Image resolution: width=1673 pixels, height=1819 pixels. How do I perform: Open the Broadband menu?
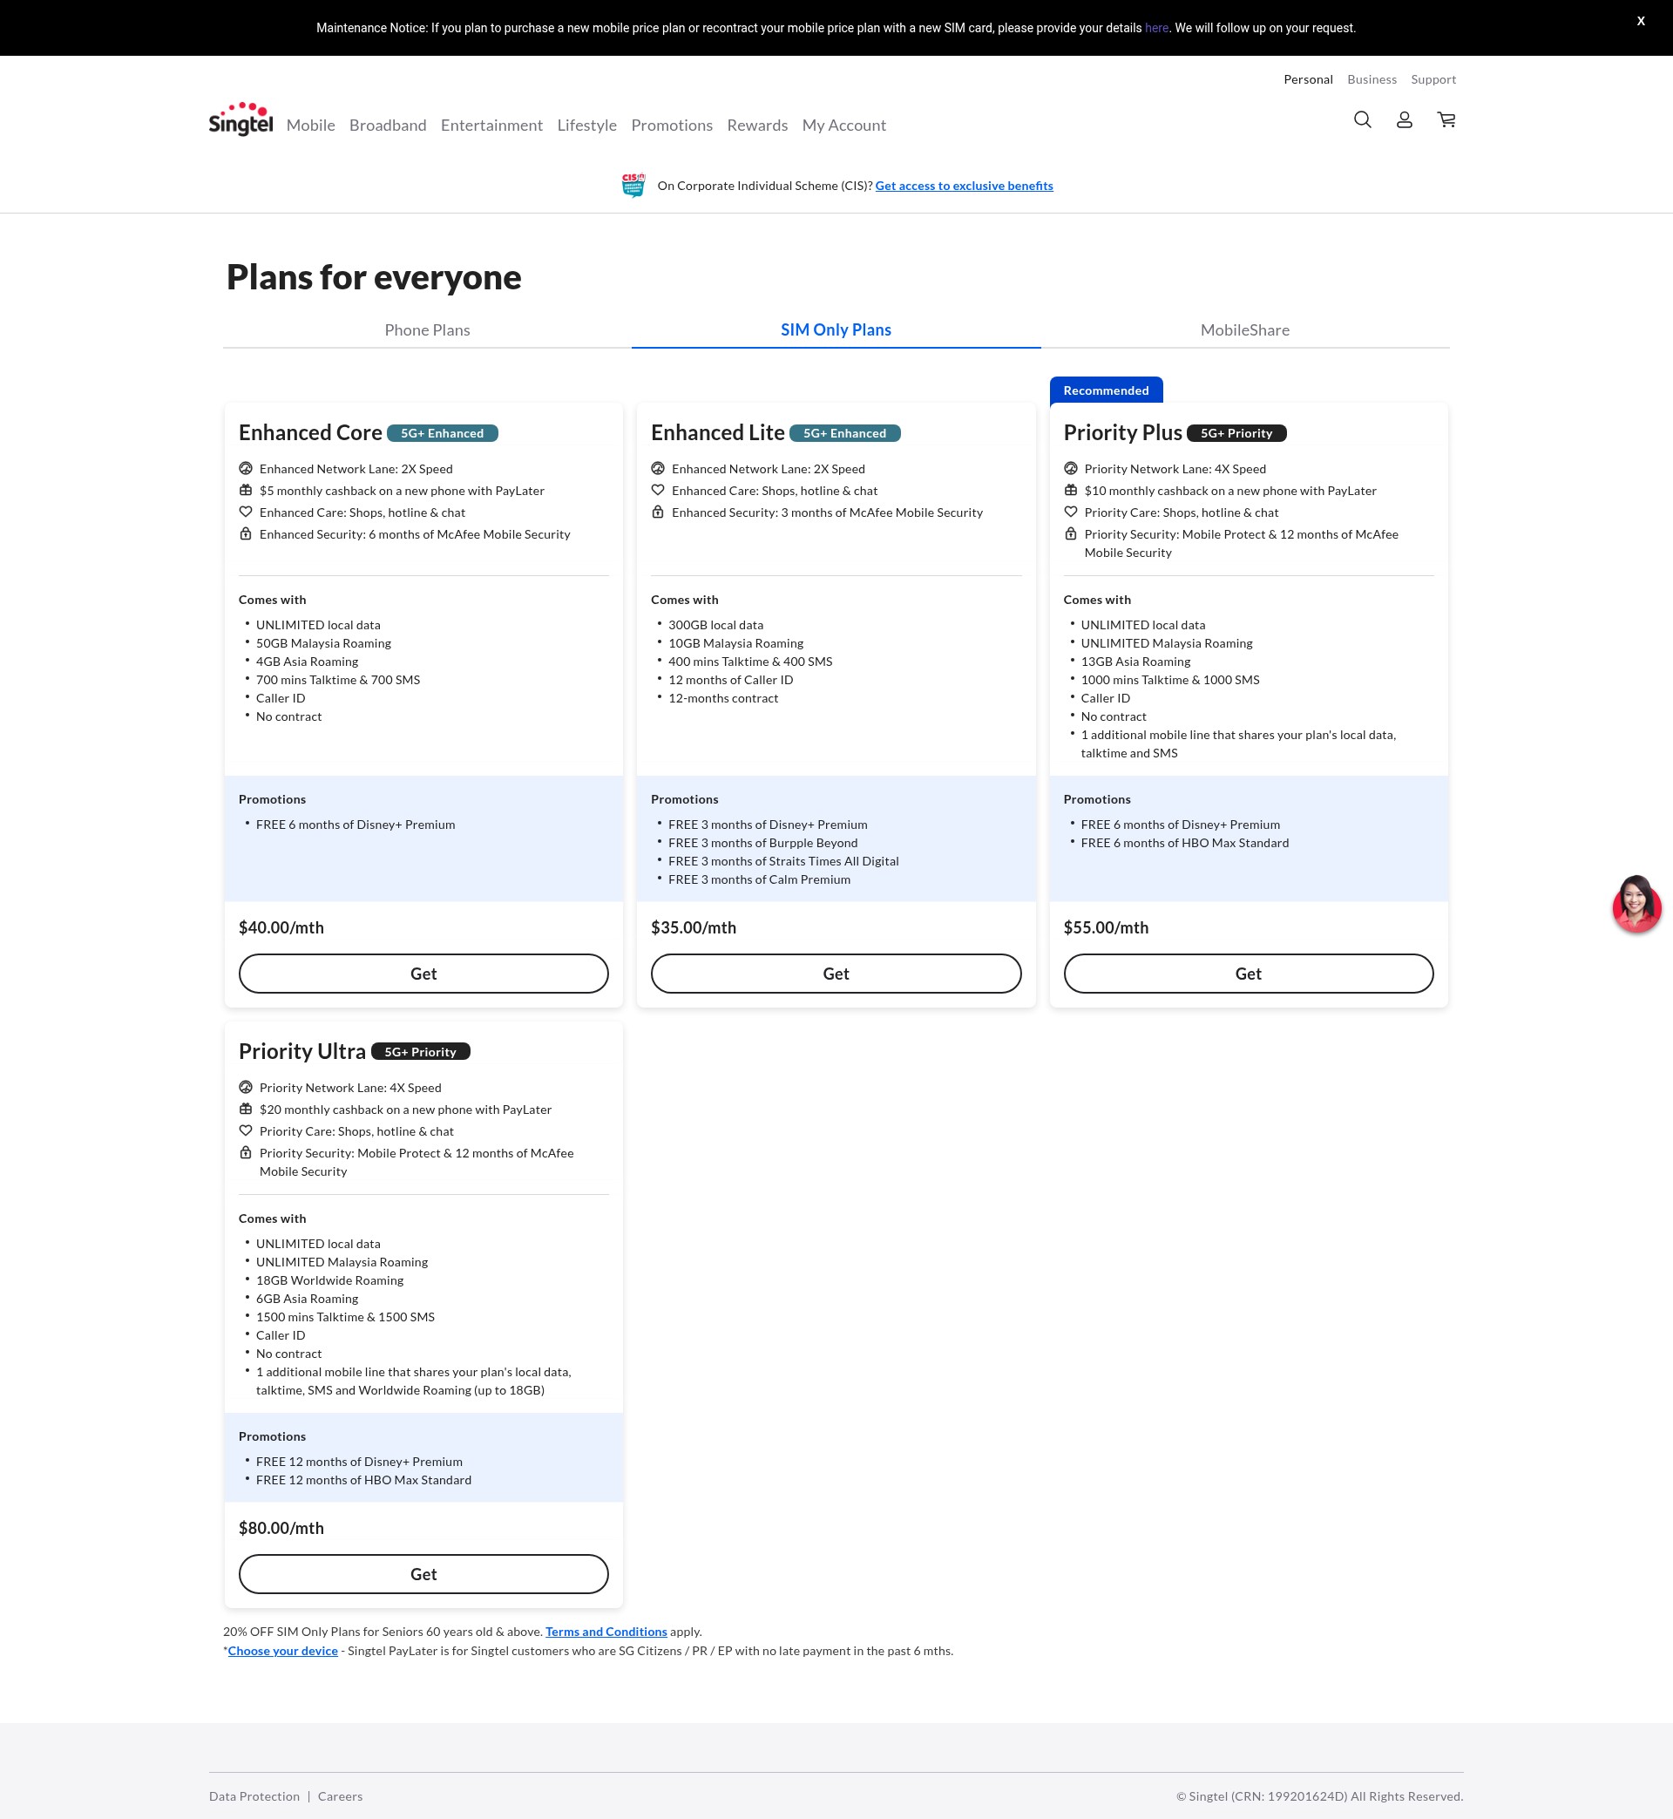coord(388,125)
